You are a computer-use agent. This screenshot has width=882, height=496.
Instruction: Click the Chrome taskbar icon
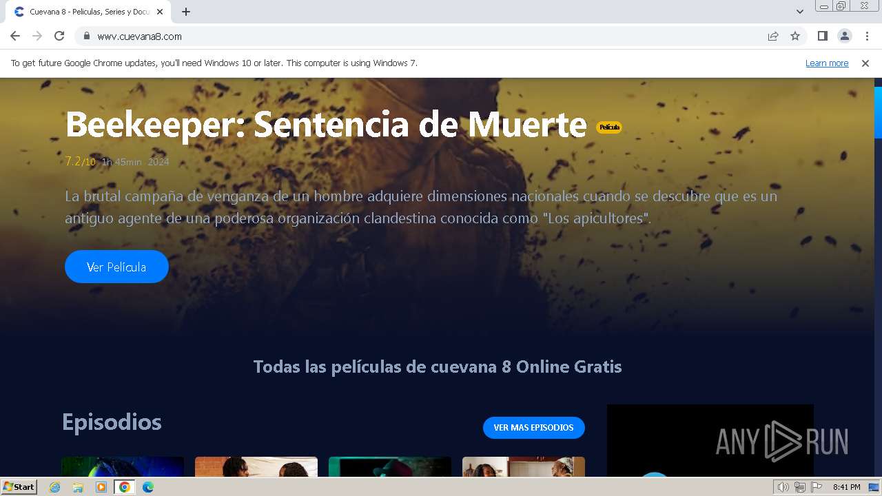point(125,487)
